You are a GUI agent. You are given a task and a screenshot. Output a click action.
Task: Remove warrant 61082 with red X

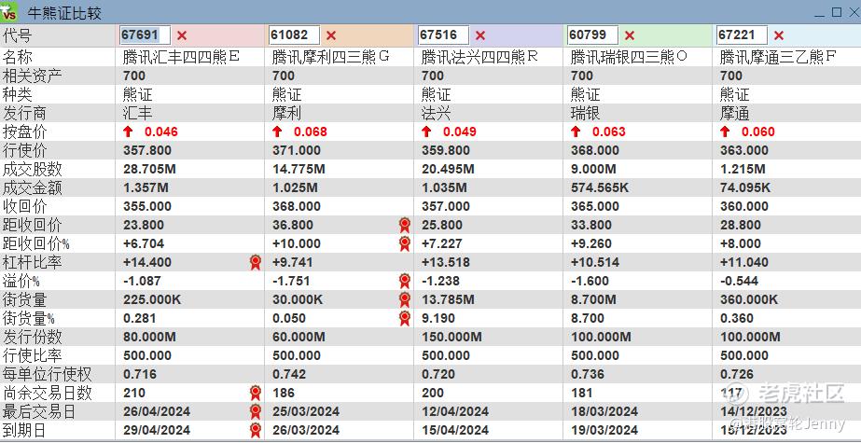pos(331,35)
